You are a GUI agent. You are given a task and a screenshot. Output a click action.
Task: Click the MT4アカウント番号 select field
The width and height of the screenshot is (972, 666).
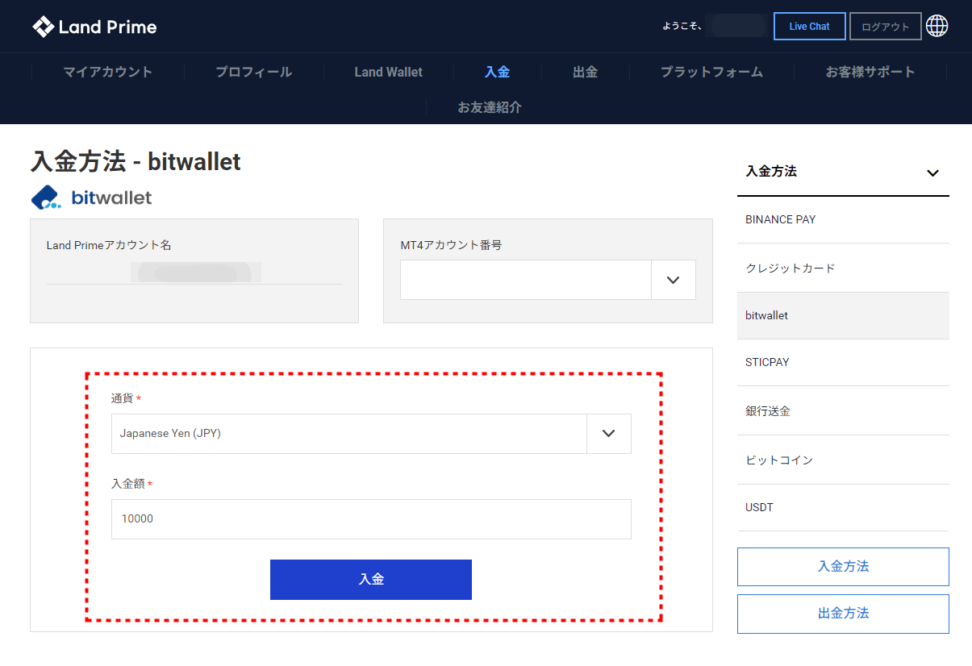click(548, 280)
